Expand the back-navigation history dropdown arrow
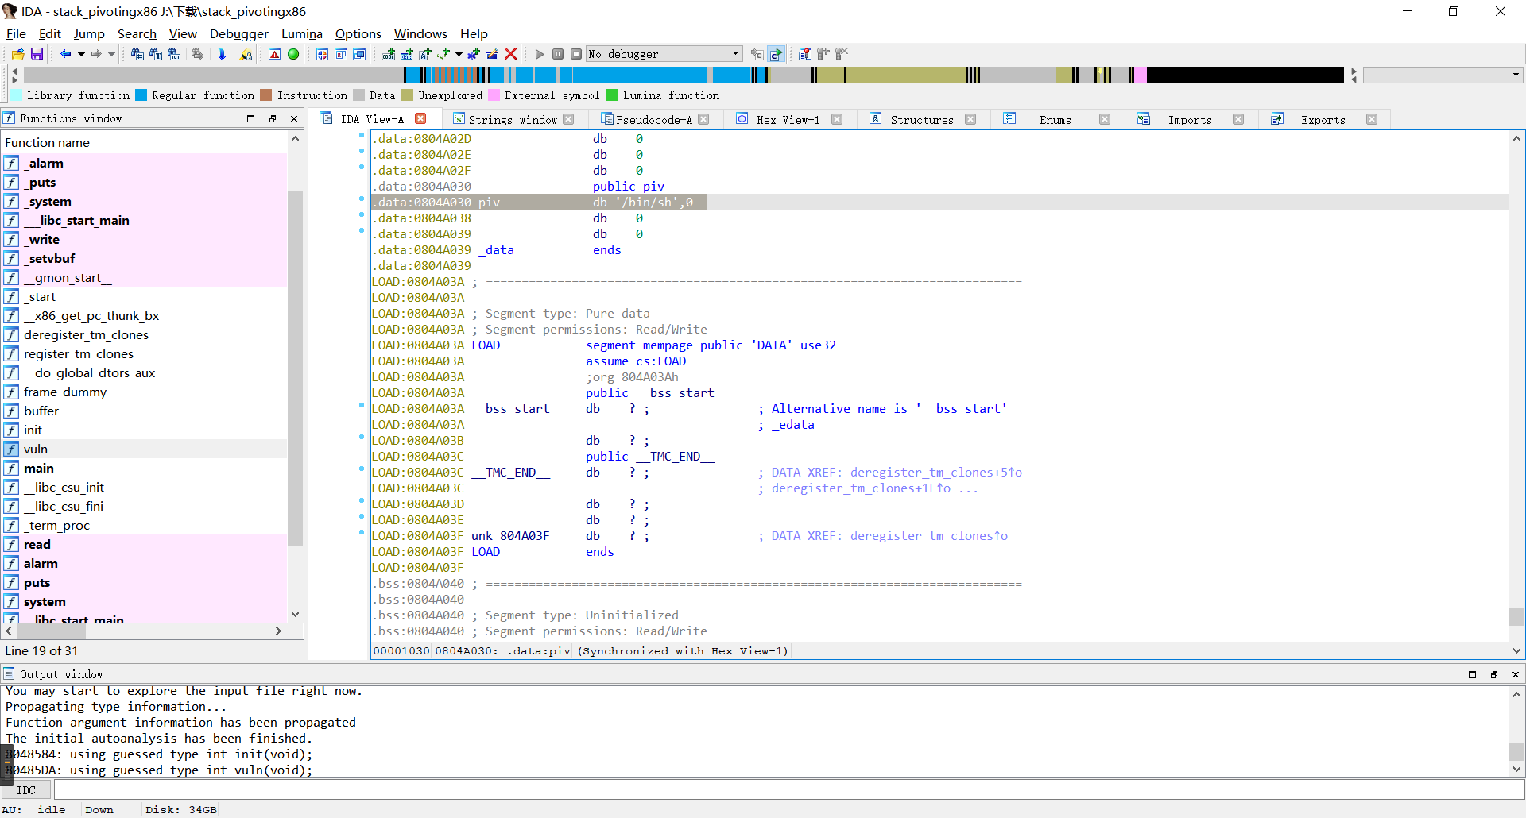The width and height of the screenshot is (1526, 818). click(81, 54)
